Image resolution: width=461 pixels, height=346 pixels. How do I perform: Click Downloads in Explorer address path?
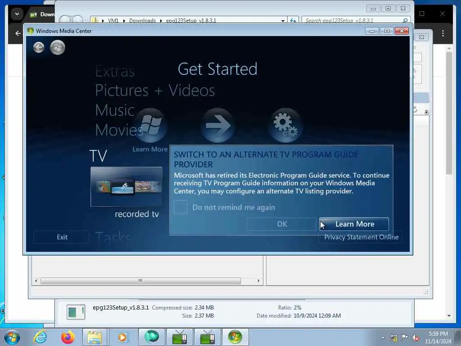click(x=142, y=20)
